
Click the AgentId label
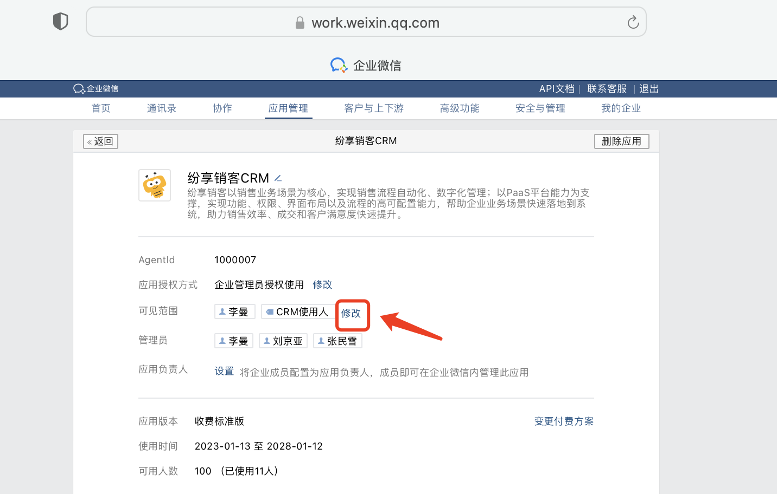[157, 259]
